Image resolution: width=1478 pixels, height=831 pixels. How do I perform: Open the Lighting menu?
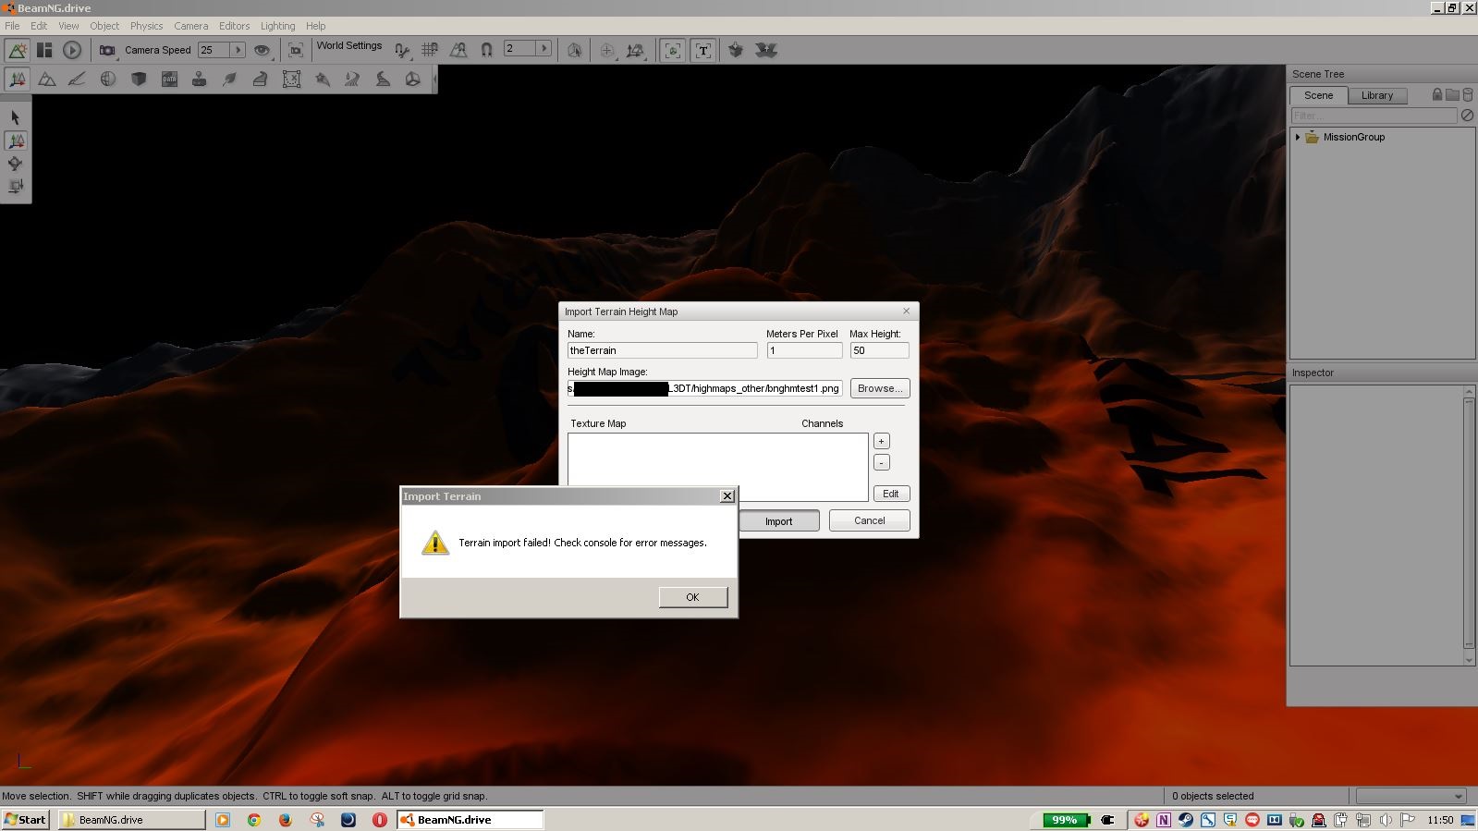[x=277, y=26]
